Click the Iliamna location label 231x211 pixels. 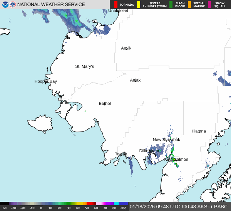tap(199, 131)
